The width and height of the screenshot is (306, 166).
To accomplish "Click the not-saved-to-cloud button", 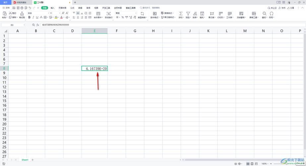I will point(272,8).
